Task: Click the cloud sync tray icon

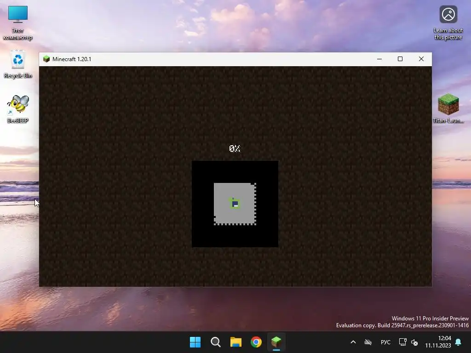Action: click(x=368, y=342)
